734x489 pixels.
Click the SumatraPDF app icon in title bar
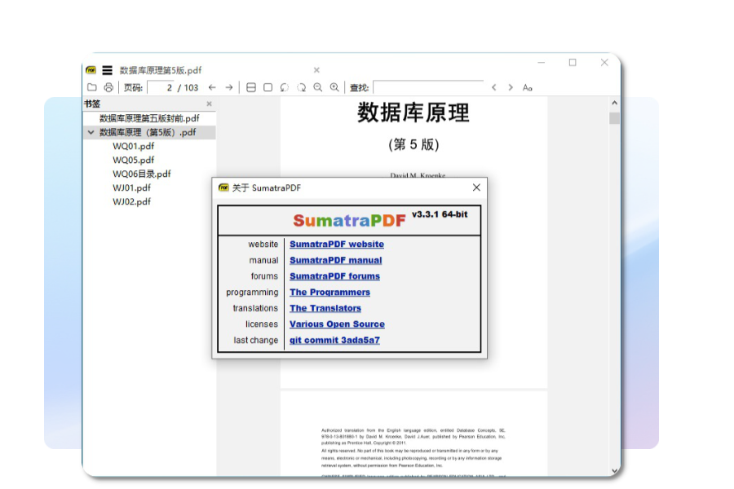[x=91, y=70]
